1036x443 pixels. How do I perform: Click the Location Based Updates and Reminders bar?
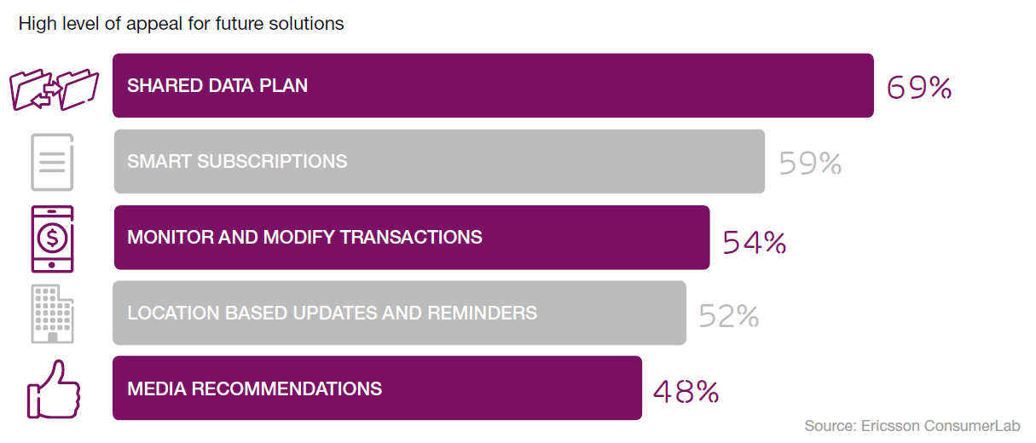point(399,314)
